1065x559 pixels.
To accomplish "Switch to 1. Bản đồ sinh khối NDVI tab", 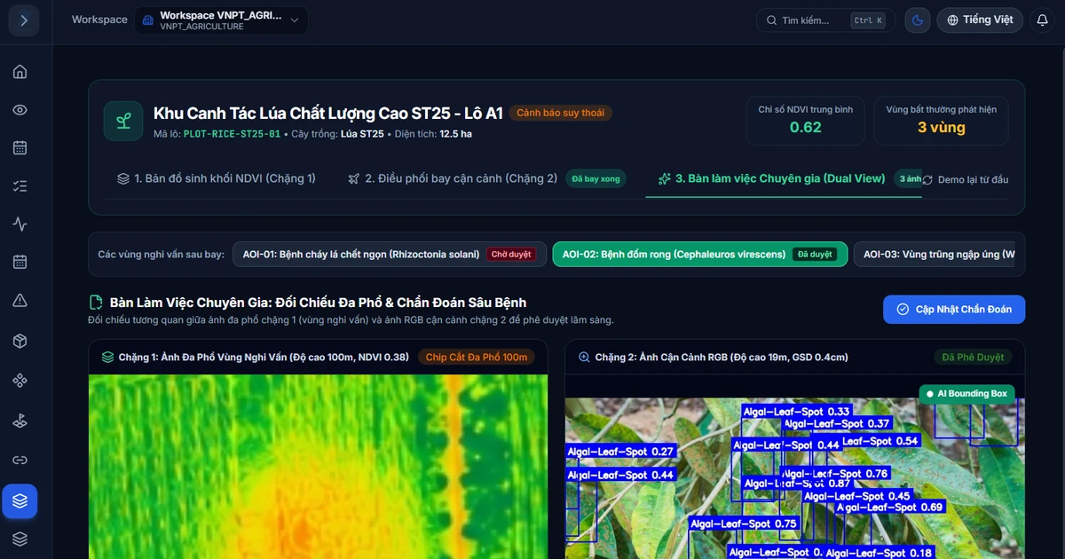I will point(217,179).
